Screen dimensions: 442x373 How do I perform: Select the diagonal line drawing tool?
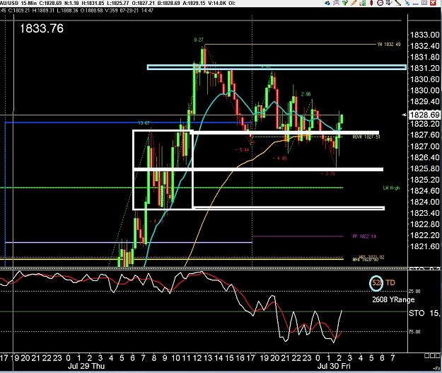pos(397,3)
